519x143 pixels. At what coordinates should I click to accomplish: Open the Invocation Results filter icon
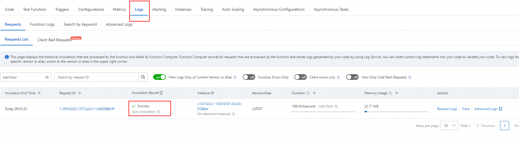point(161,93)
